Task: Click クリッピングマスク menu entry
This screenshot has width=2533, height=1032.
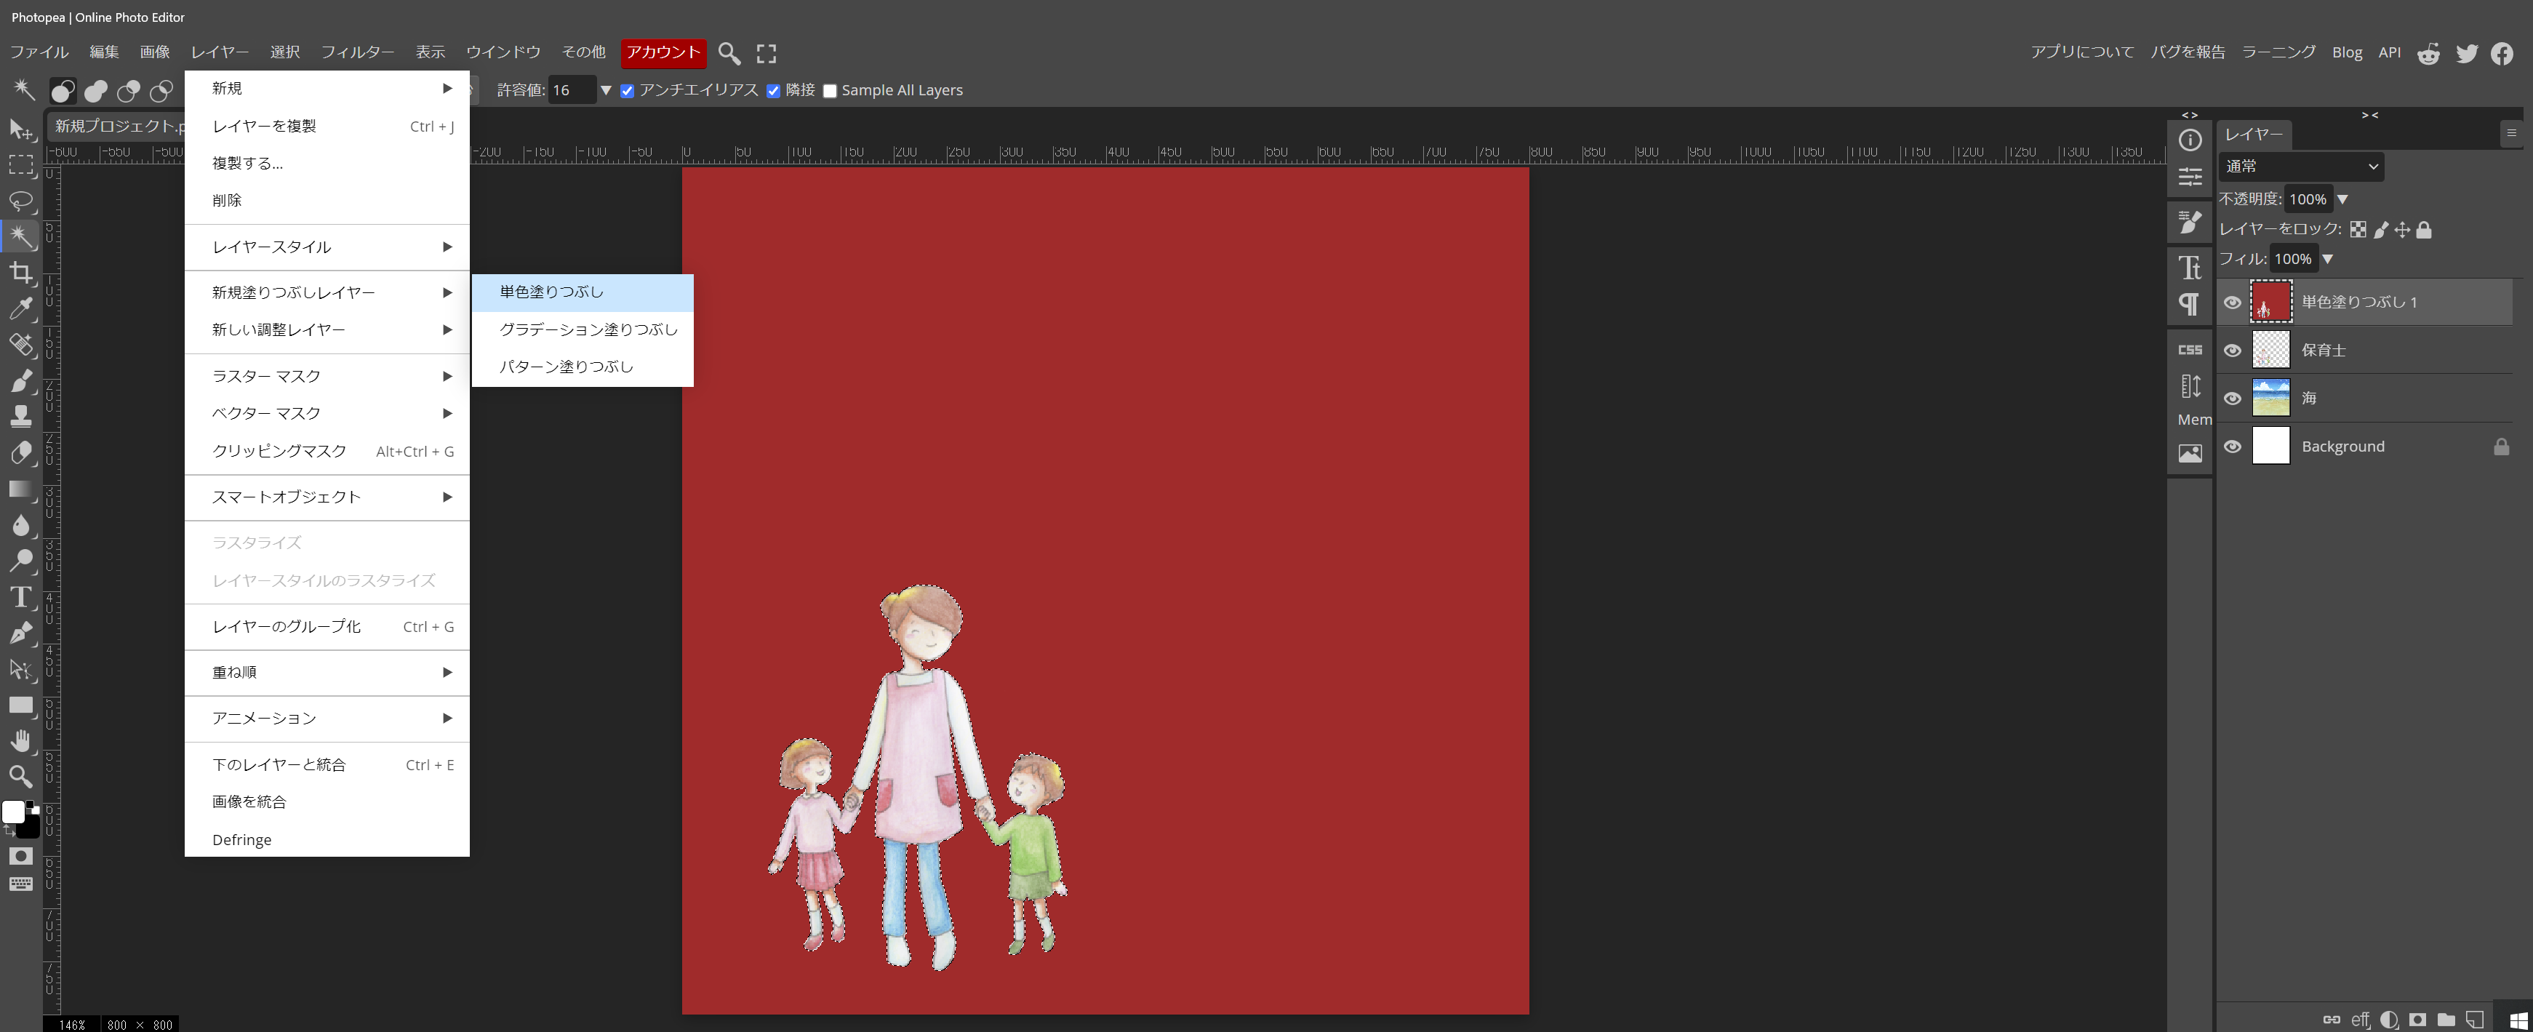Action: coord(279,451)
